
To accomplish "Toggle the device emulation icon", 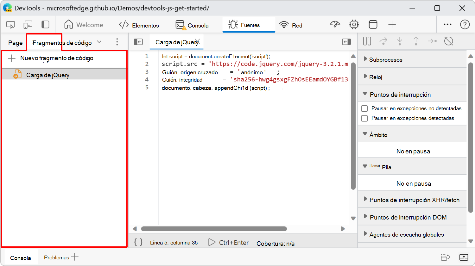I will tap(28, 24).
